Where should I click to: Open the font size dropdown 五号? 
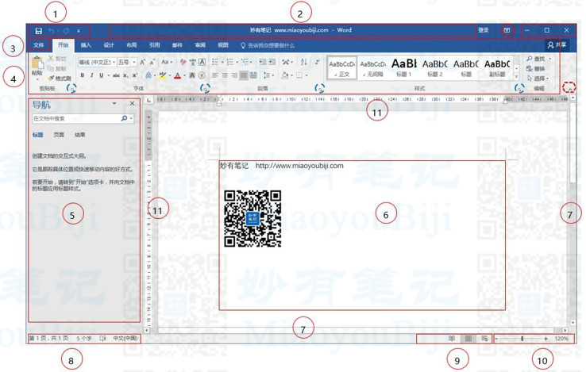(x=125, y=62)
